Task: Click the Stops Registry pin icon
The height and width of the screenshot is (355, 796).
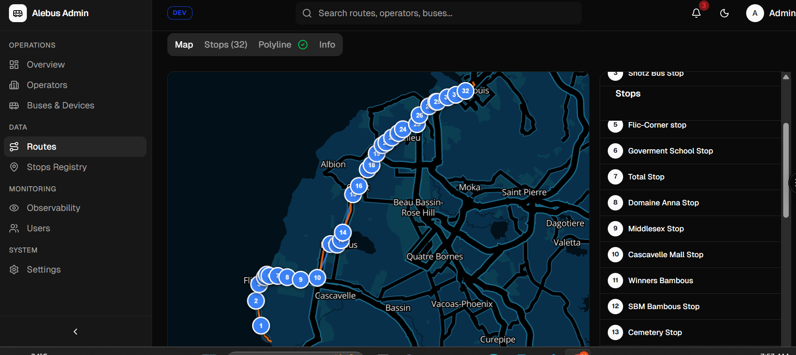Action: pyautogui.click(x=14, y=167)
